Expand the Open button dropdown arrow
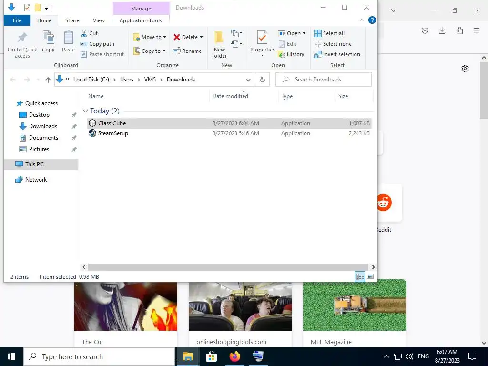 (305, 33)
